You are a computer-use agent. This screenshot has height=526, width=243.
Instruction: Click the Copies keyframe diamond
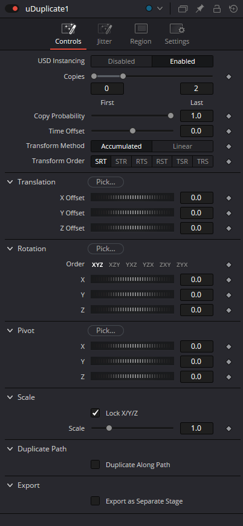click(228, 76)
